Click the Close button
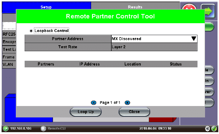Image resolution: width=219 pixels, height=134 pixels. click(x=134, y=112)
